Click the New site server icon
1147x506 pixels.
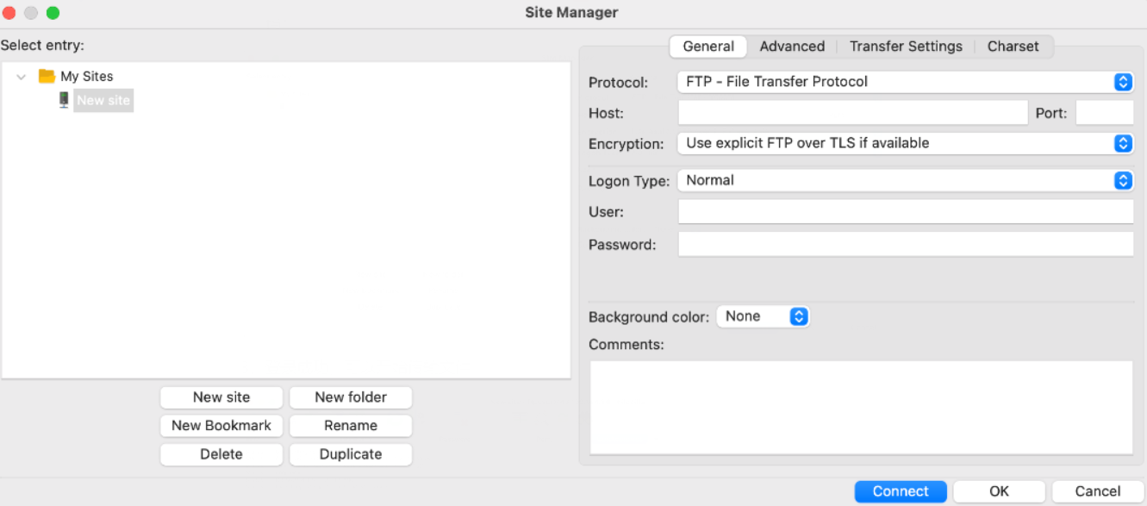pos(64,100)
